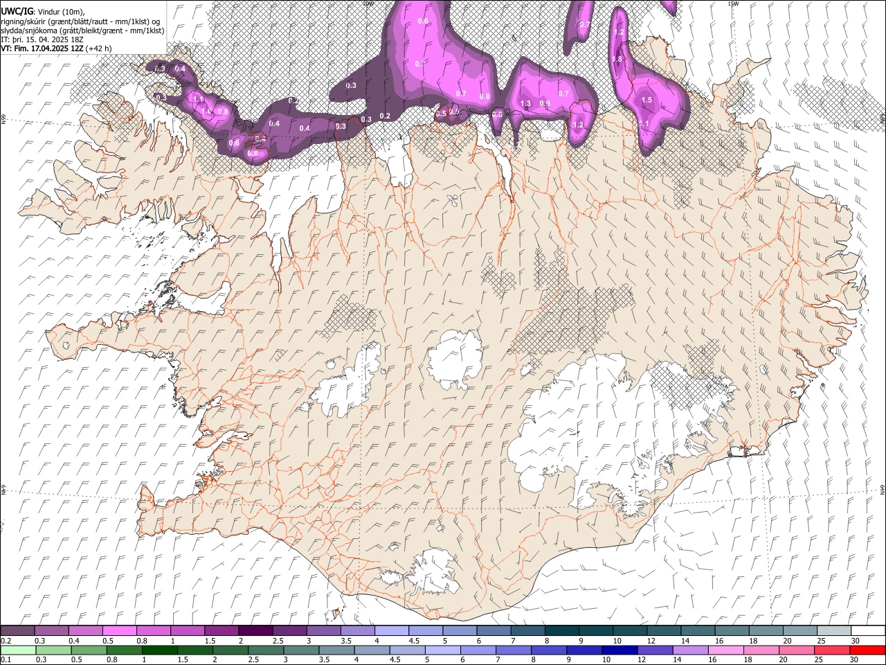Choose the white 30 swatch in upper legend
Screen dimensions: 886x665
tap(868, 630)
